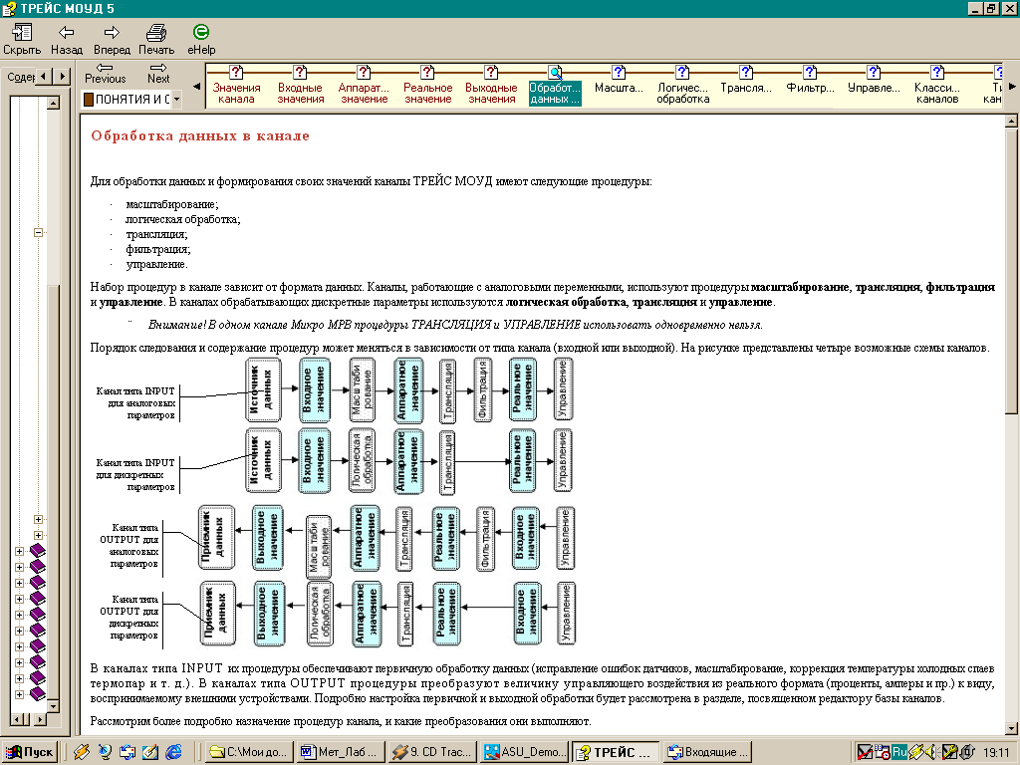Click the contents tree's scroll-right arrow
The height and width of the screenshot is (765, 1020).
[x=40, y=719]
